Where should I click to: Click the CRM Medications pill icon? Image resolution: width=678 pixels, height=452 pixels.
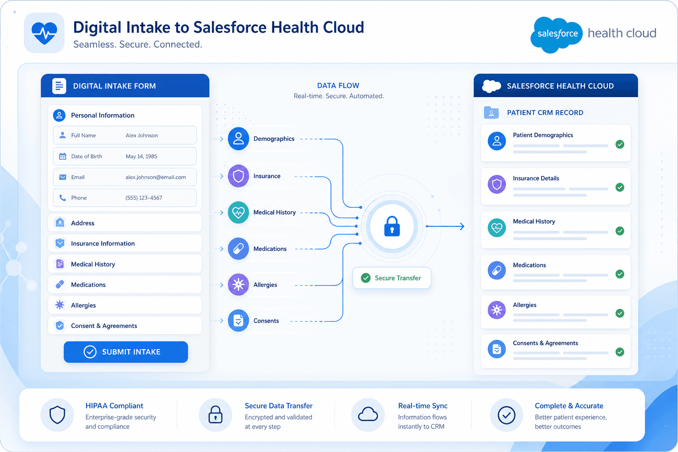coord(497,270)
